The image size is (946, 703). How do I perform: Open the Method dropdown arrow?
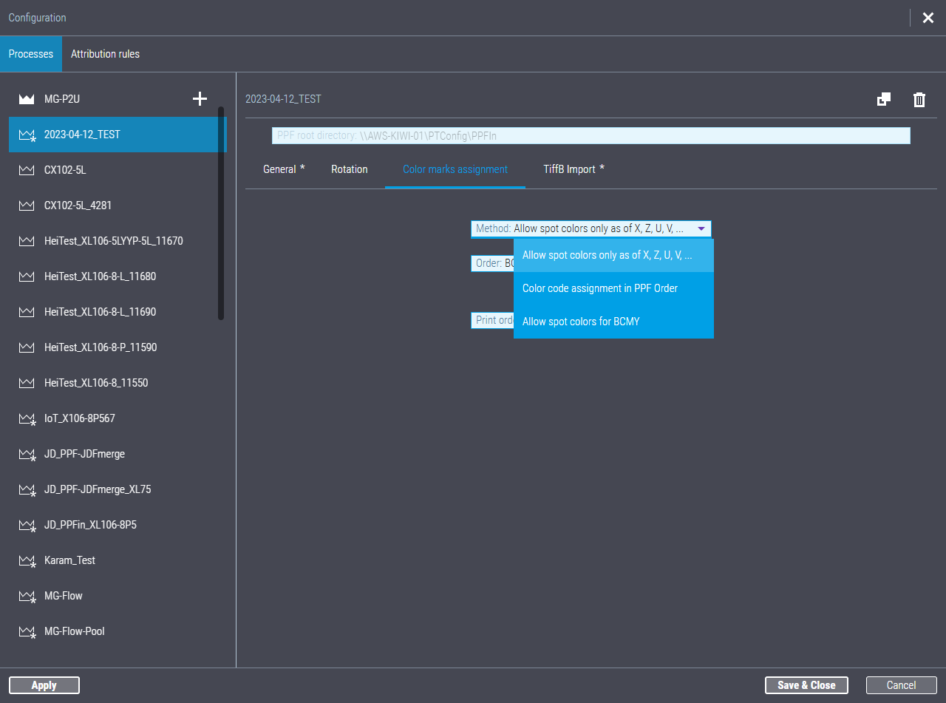[701, 228]
